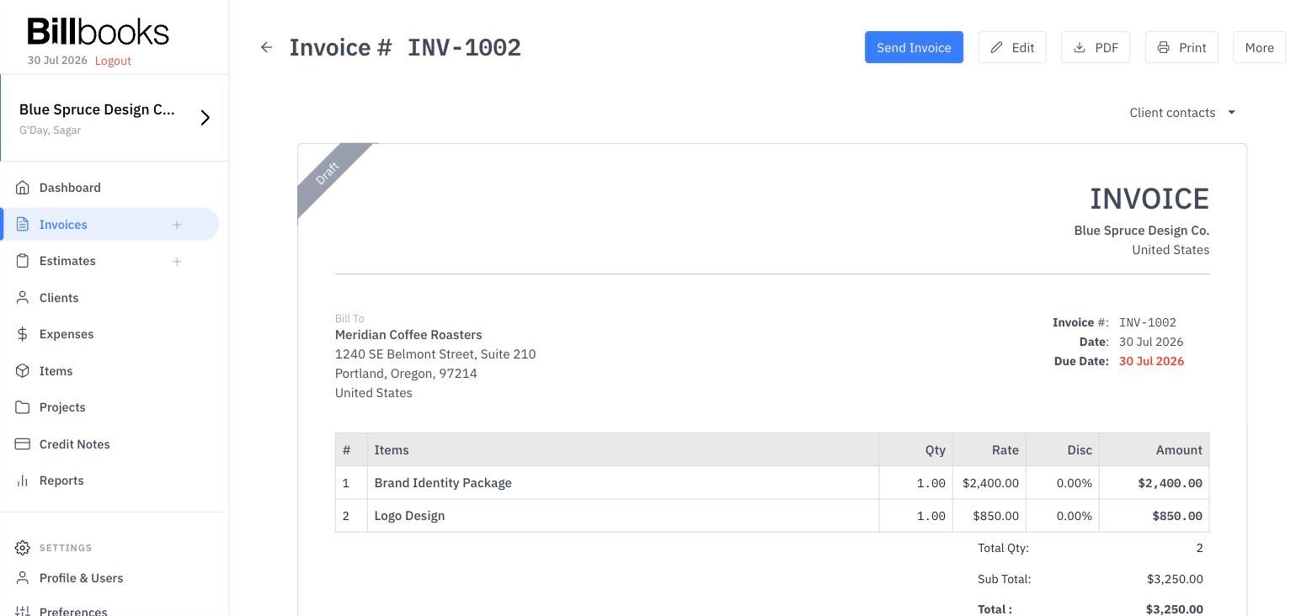Viewport: 1312px width, 616px height.
Task: Open Projects in the sidebar
Action: click(x=62, y=407)
